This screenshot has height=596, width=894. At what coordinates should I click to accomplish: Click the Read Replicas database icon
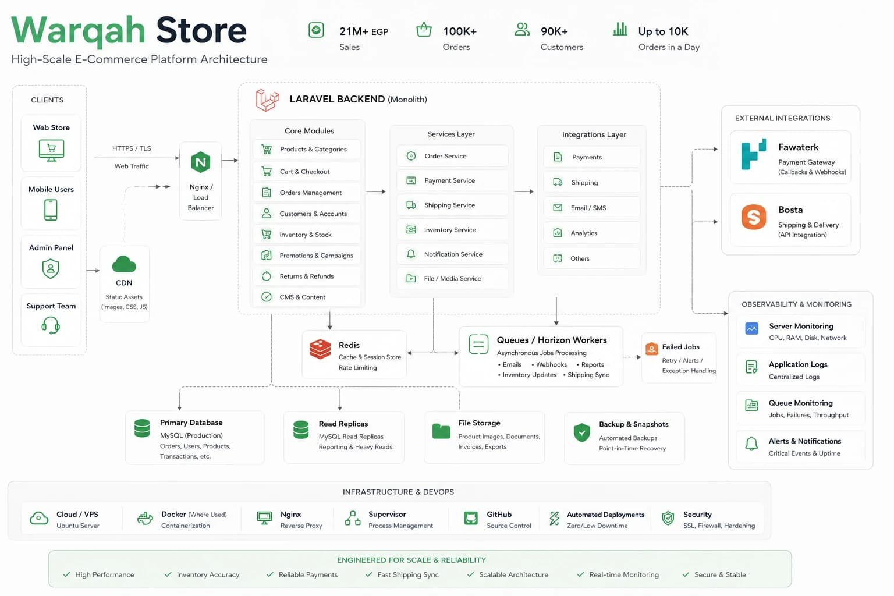301,430
